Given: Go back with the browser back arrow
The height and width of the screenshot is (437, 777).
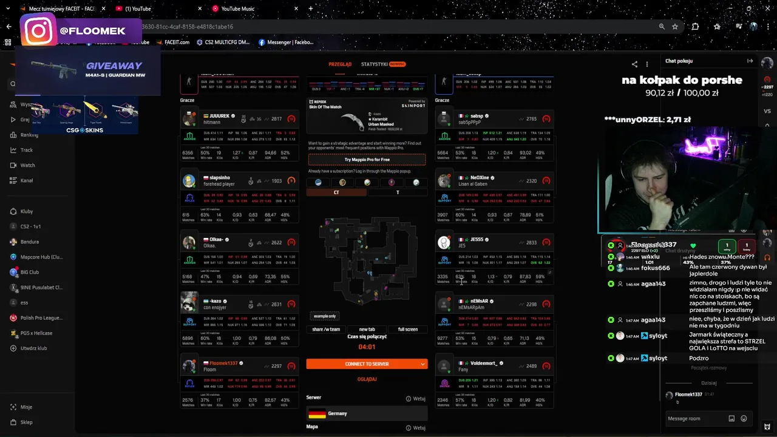Looking at the screenshot, I should pyautogui.click(x=8, y=27).
